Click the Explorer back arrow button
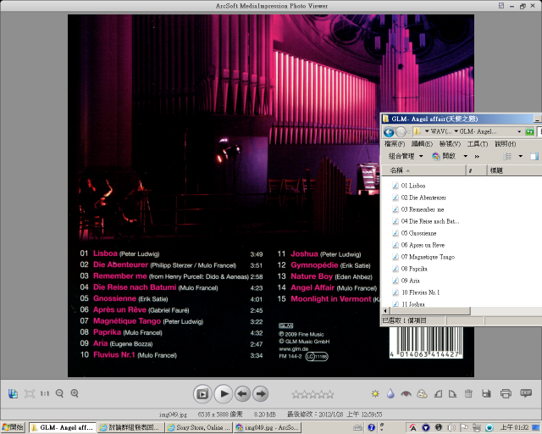Image resolution: width=542 pixels, height=434 pixels. (389, 132)
